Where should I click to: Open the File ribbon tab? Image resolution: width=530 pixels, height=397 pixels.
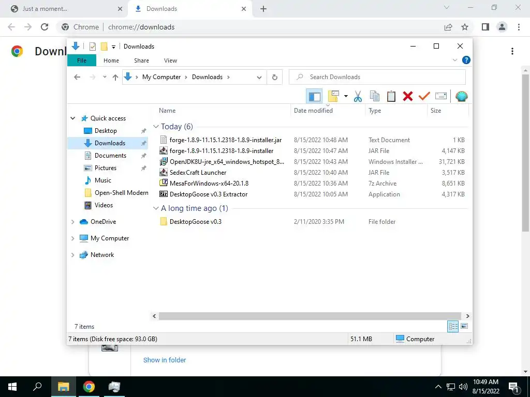(x=82, y=60)
